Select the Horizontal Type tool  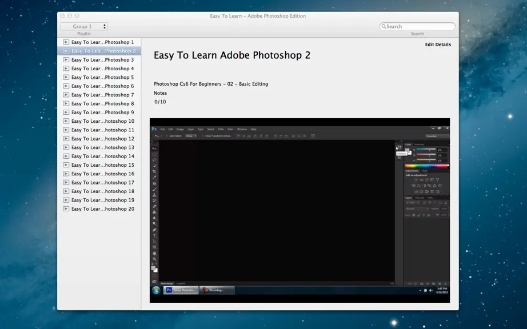click(154, 235)
